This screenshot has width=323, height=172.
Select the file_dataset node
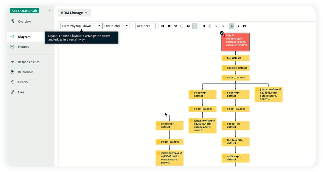(x=235, y=58)
